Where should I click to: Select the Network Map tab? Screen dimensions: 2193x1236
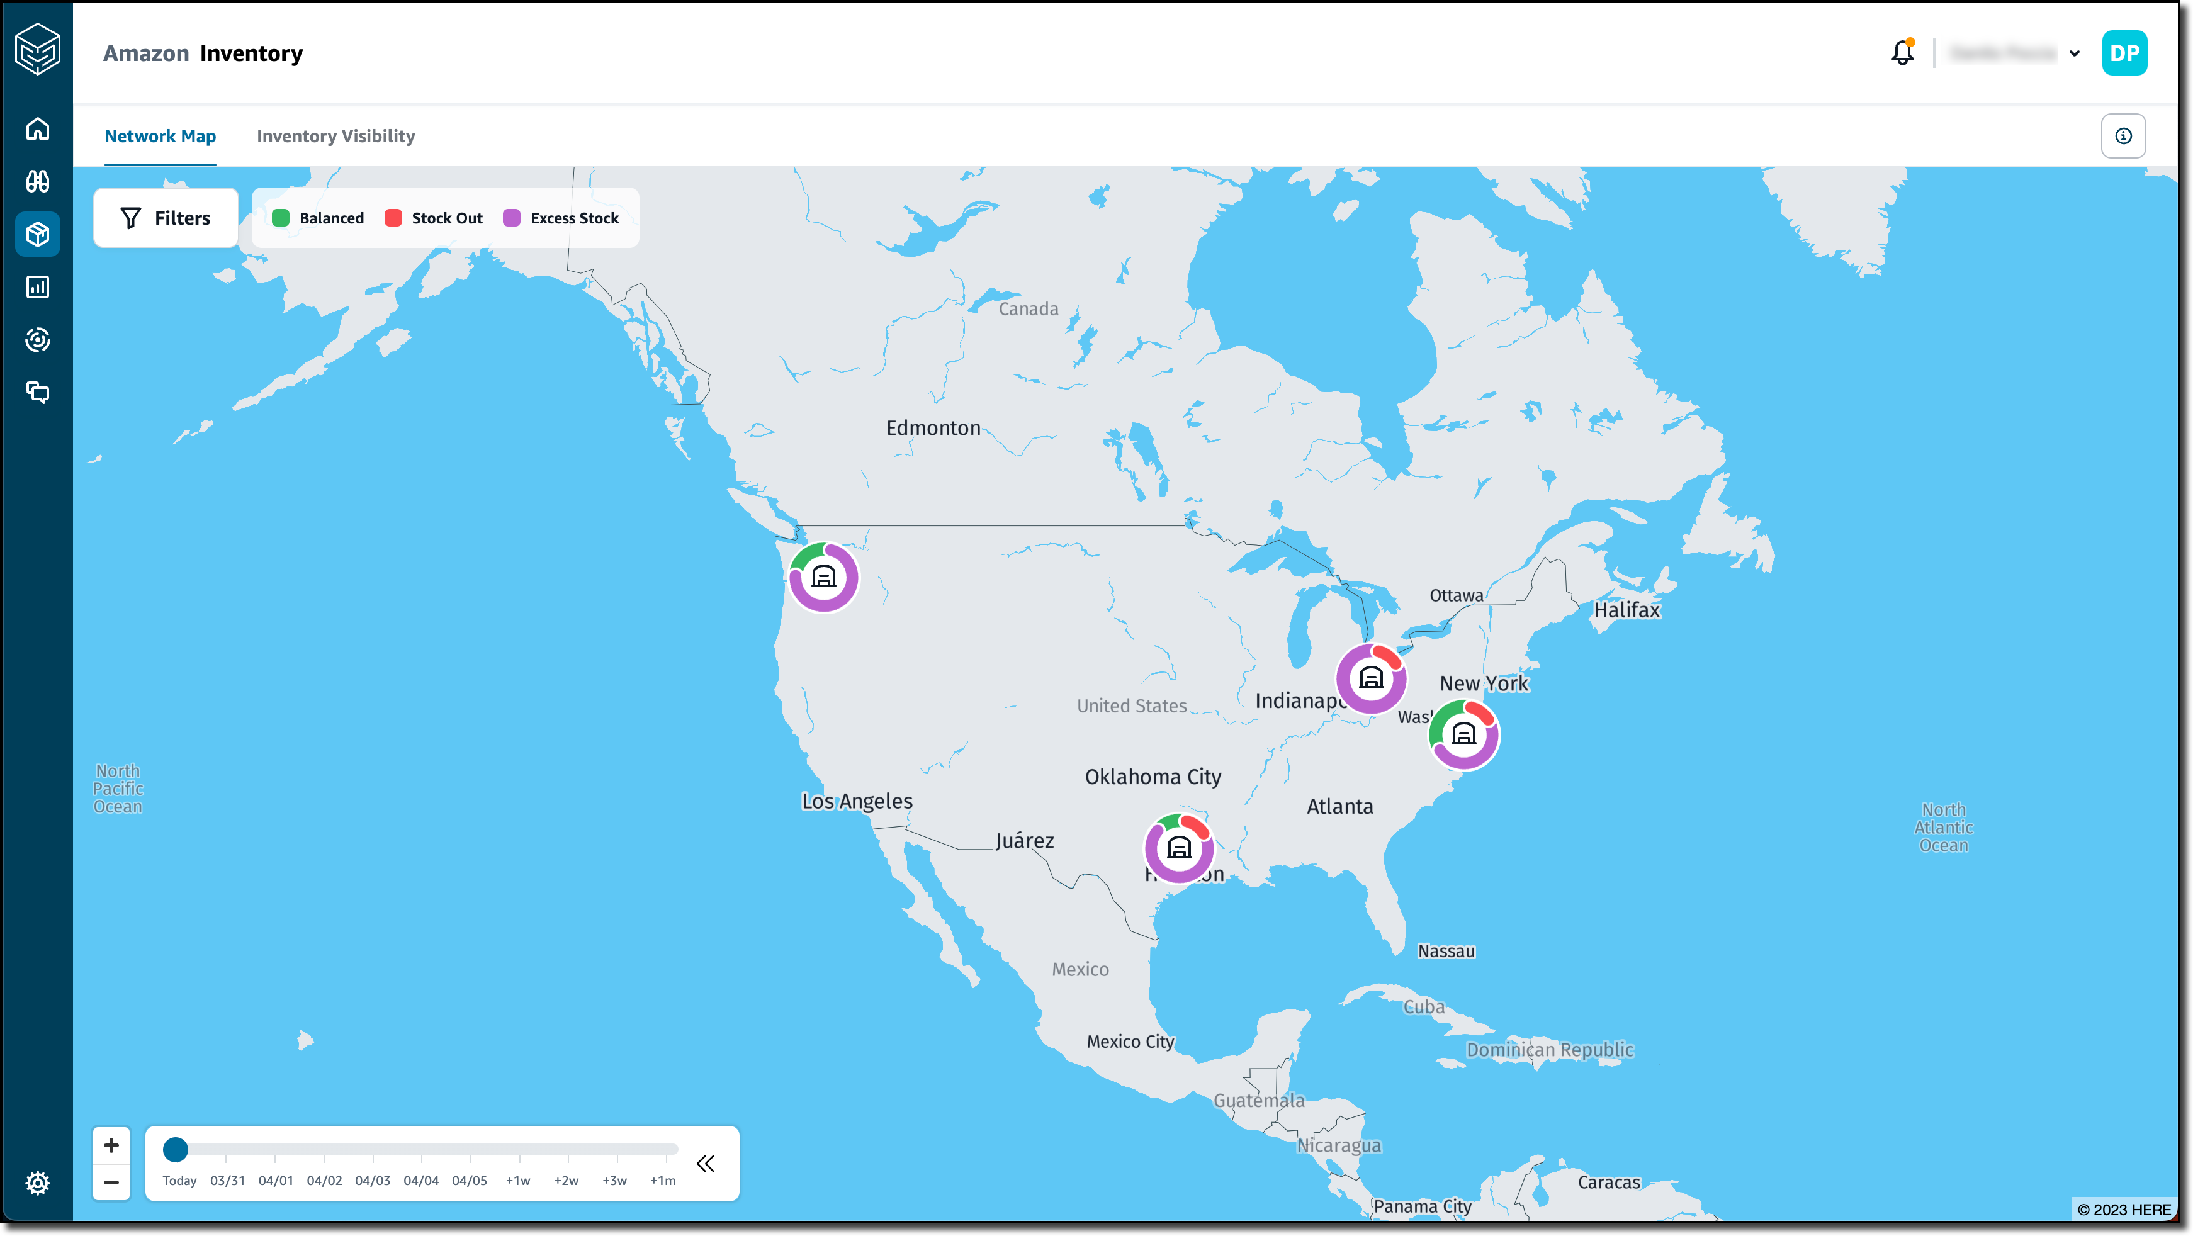pos(160,136)
